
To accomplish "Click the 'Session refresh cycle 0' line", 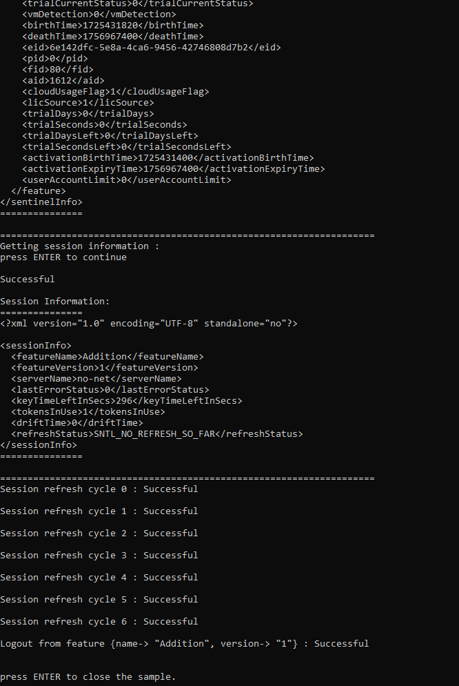I will 99,489.
